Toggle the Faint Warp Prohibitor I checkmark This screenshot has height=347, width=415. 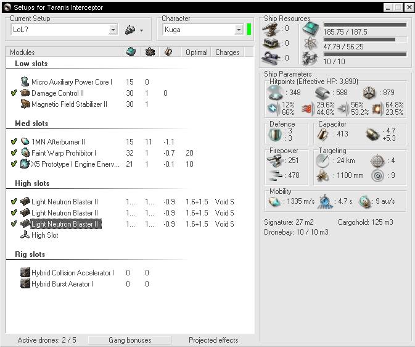point(14,153)
